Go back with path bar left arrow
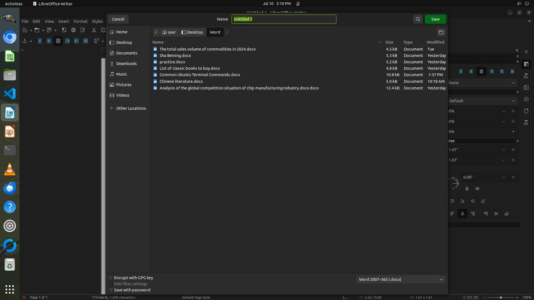 coord(156,32)
